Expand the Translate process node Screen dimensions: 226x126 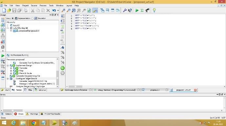(11, 68)
